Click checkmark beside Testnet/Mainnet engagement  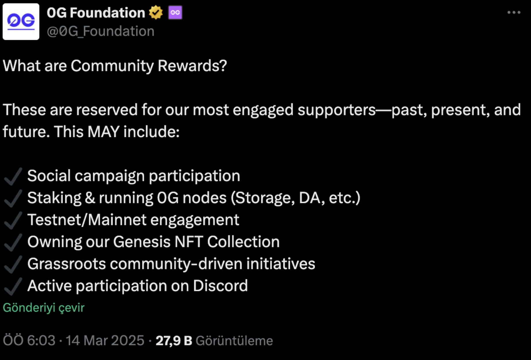[13, 220]
